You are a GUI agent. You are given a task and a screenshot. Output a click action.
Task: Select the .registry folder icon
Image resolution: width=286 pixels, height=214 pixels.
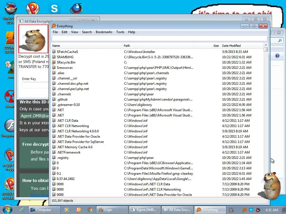(54, 158)
